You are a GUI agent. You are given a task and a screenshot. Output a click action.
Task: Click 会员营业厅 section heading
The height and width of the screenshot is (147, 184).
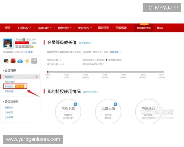(12, 101)
